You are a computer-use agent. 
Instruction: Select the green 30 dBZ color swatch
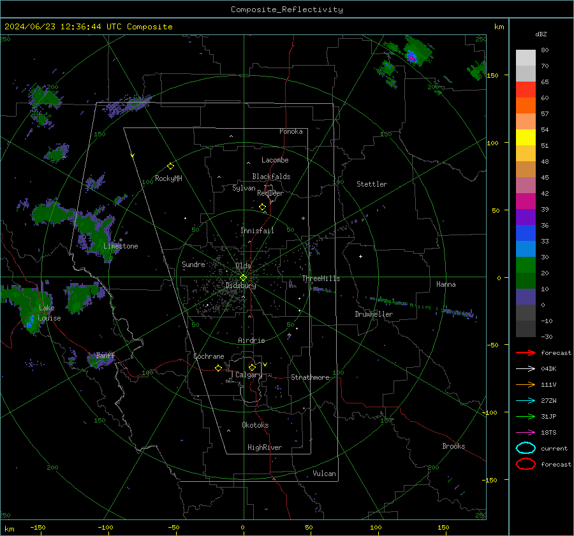pyautogui.click(x=526, y=264)
